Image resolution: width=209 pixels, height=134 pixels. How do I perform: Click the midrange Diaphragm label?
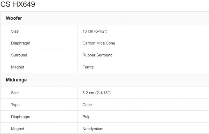tap(21, 117)
